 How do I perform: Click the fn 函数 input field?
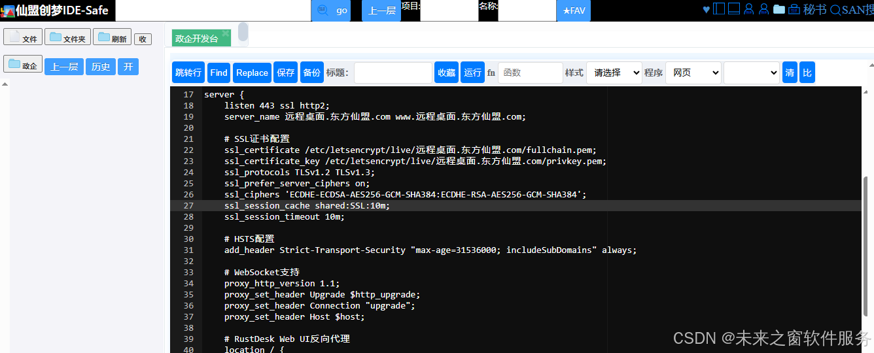point(531,73)
